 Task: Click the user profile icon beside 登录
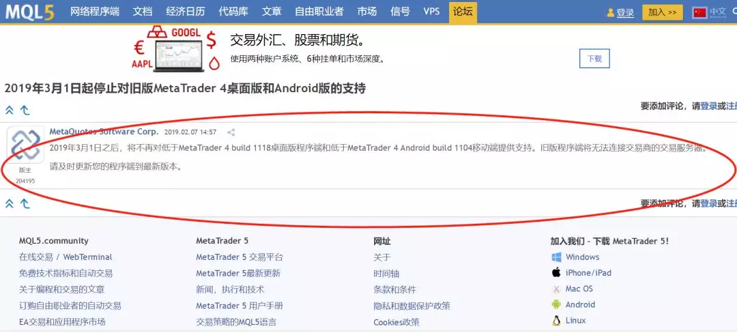(x=611, y=13)
